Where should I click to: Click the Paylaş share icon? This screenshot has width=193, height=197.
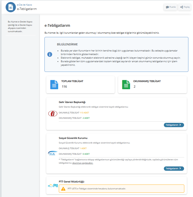coord(181,7)
